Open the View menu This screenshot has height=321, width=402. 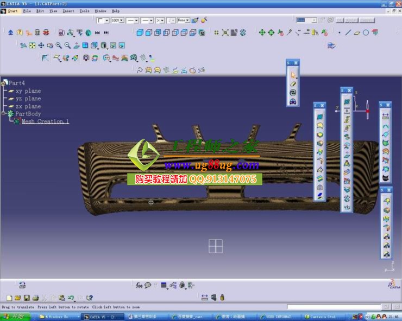(x=53, y=11)
